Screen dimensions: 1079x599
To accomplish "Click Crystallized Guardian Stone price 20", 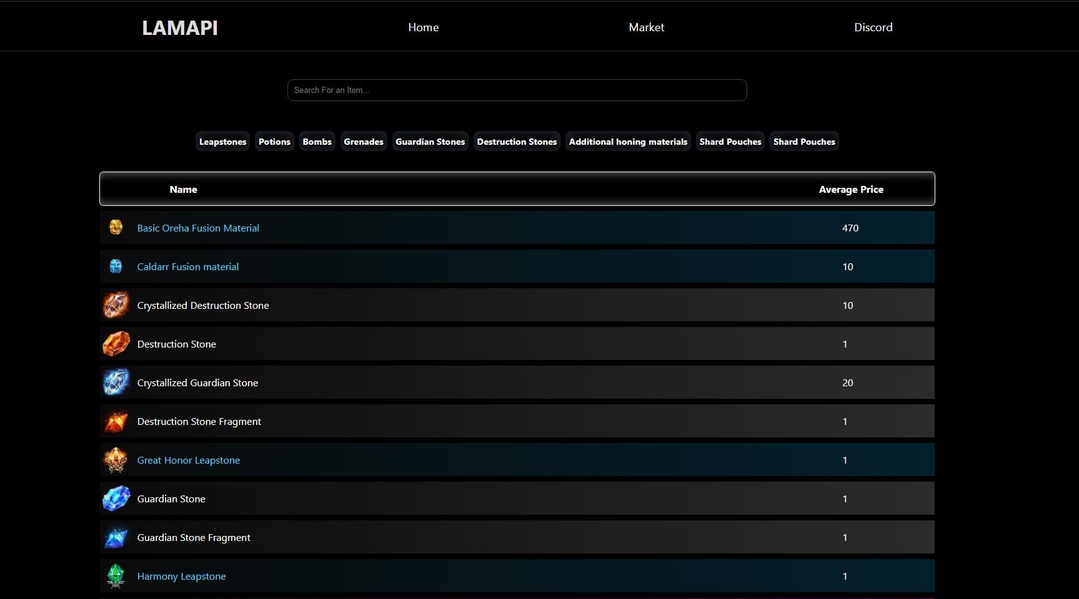I will tap(848, 382).
